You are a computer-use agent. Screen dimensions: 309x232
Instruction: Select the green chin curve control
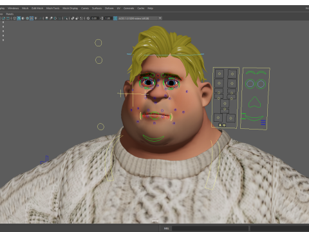point(153,139)
